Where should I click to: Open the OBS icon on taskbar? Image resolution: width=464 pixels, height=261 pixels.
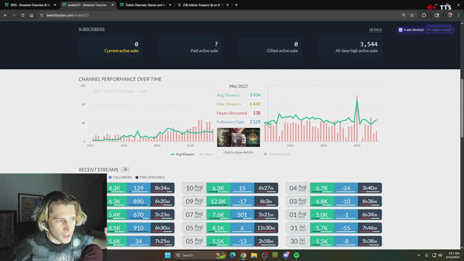pyautogui.click(x=265, y=255)
